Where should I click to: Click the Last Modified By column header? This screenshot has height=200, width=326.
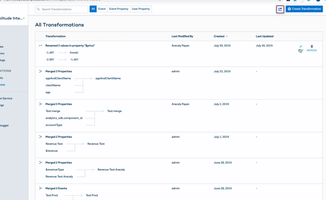tap(182, 36)
